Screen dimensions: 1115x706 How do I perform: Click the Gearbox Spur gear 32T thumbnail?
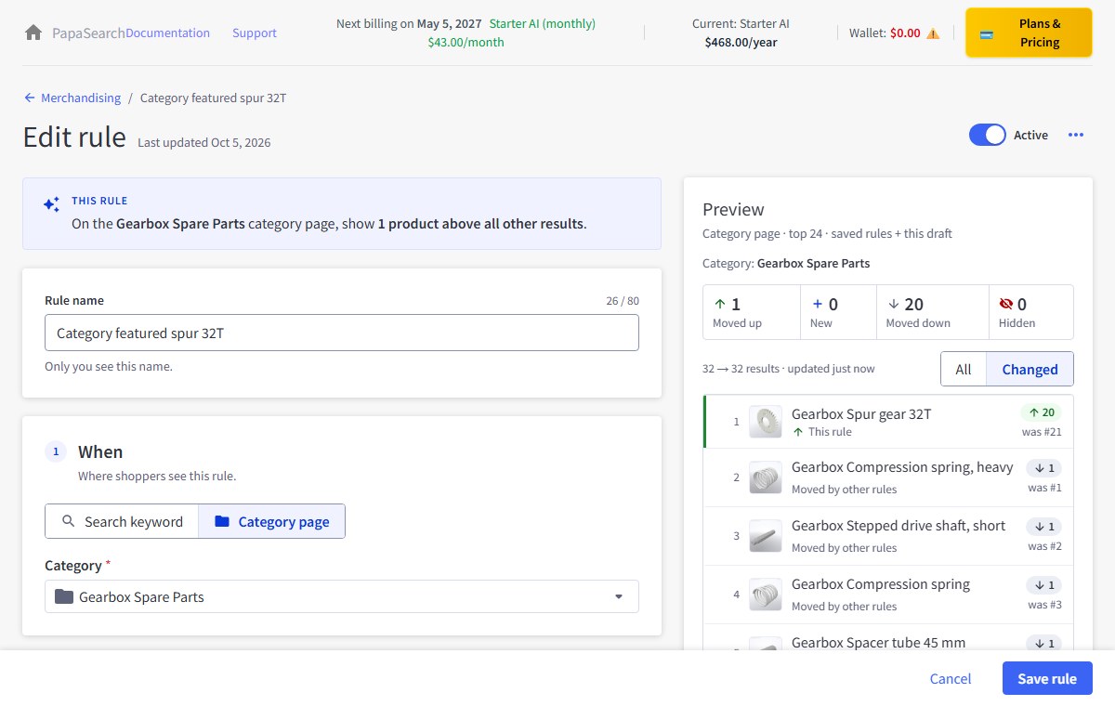coord(766,422)
